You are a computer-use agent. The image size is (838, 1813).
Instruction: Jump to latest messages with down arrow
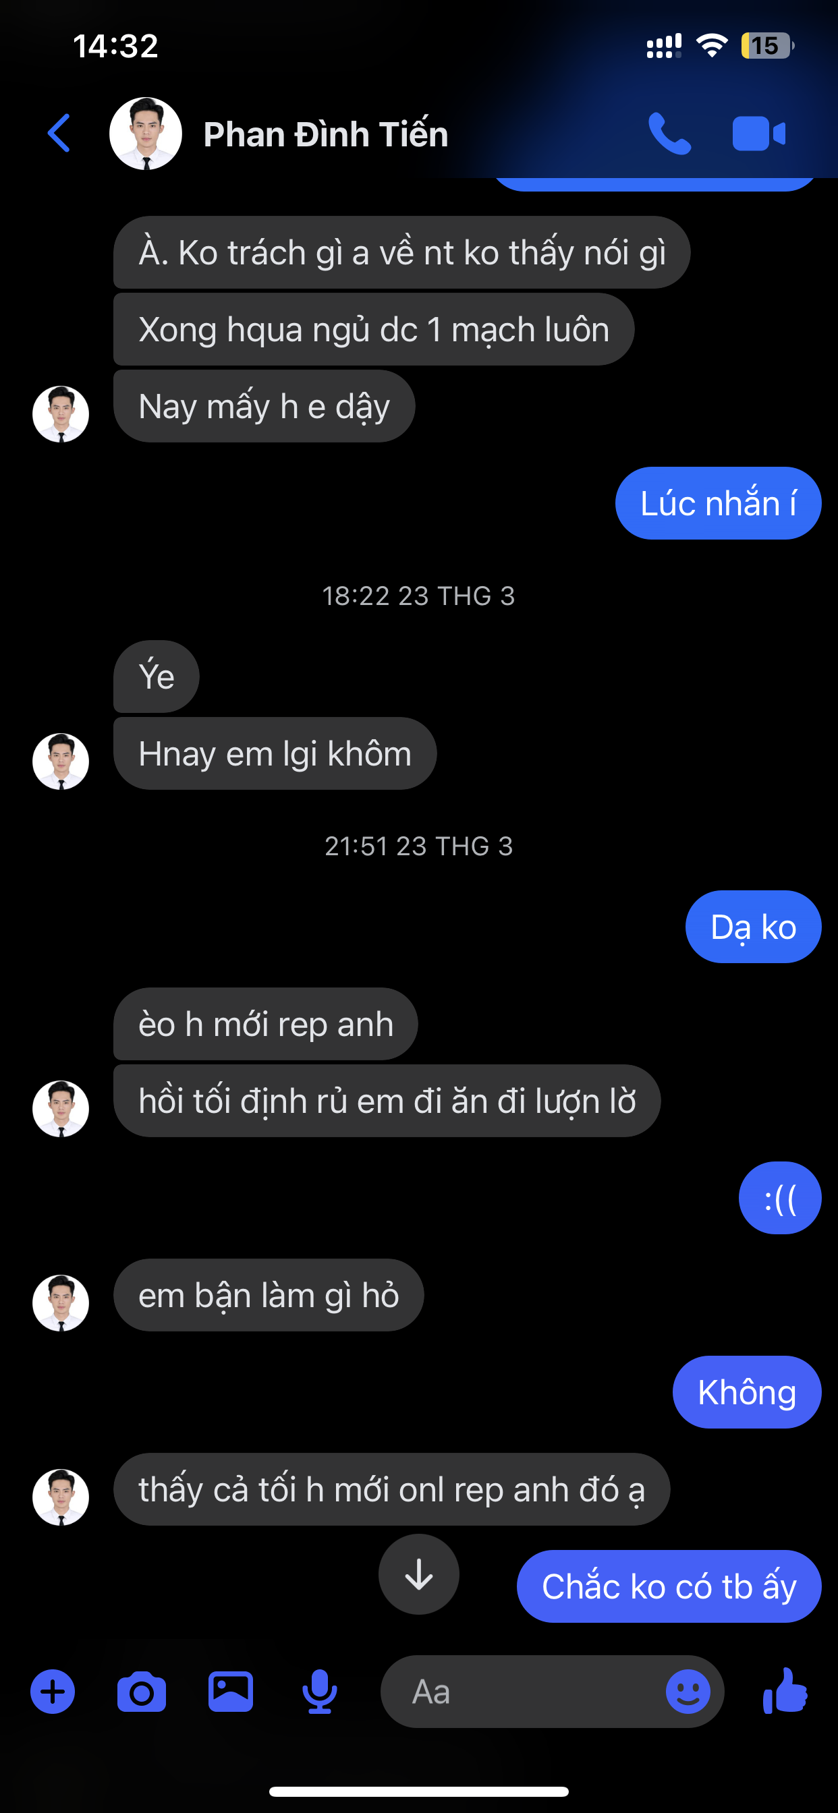click(x=419, y=1574)
